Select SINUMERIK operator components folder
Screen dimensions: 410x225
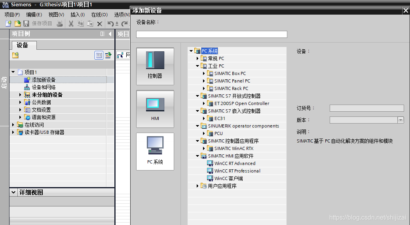pyautogui.click(x=243, y=126)
